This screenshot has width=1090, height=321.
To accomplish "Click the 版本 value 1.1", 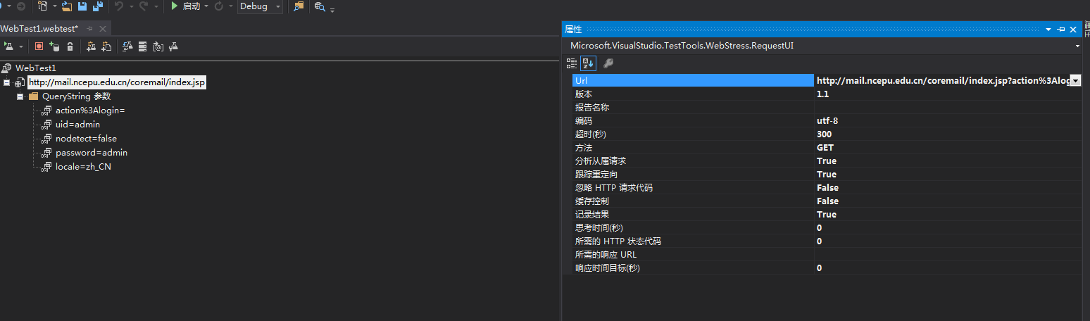I will 948,94.
